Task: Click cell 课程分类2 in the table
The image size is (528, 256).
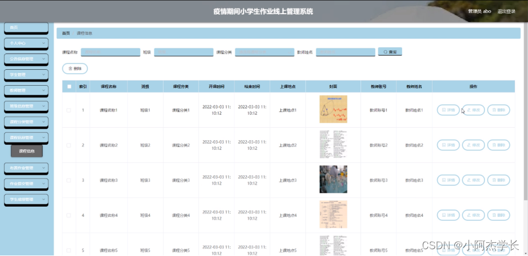Action: click(181, 145)
